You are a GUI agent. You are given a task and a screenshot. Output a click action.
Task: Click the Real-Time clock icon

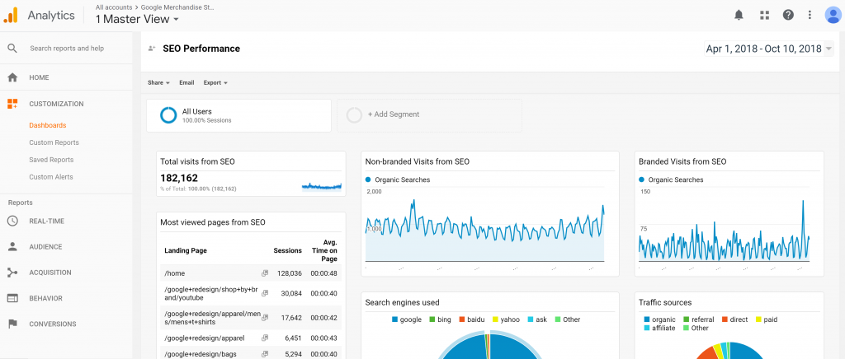tap(12, 221)
